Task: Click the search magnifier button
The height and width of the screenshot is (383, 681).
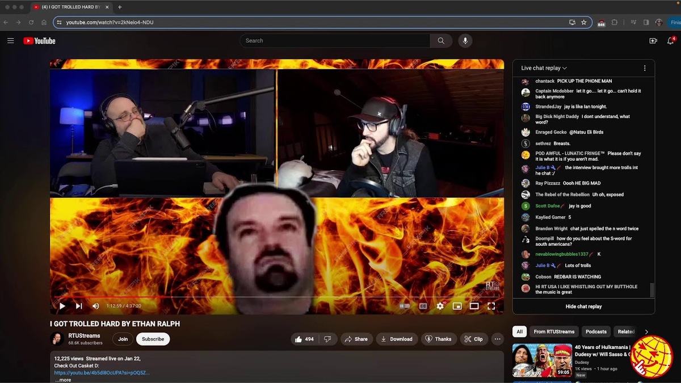Action: click(x=441, y=41)
